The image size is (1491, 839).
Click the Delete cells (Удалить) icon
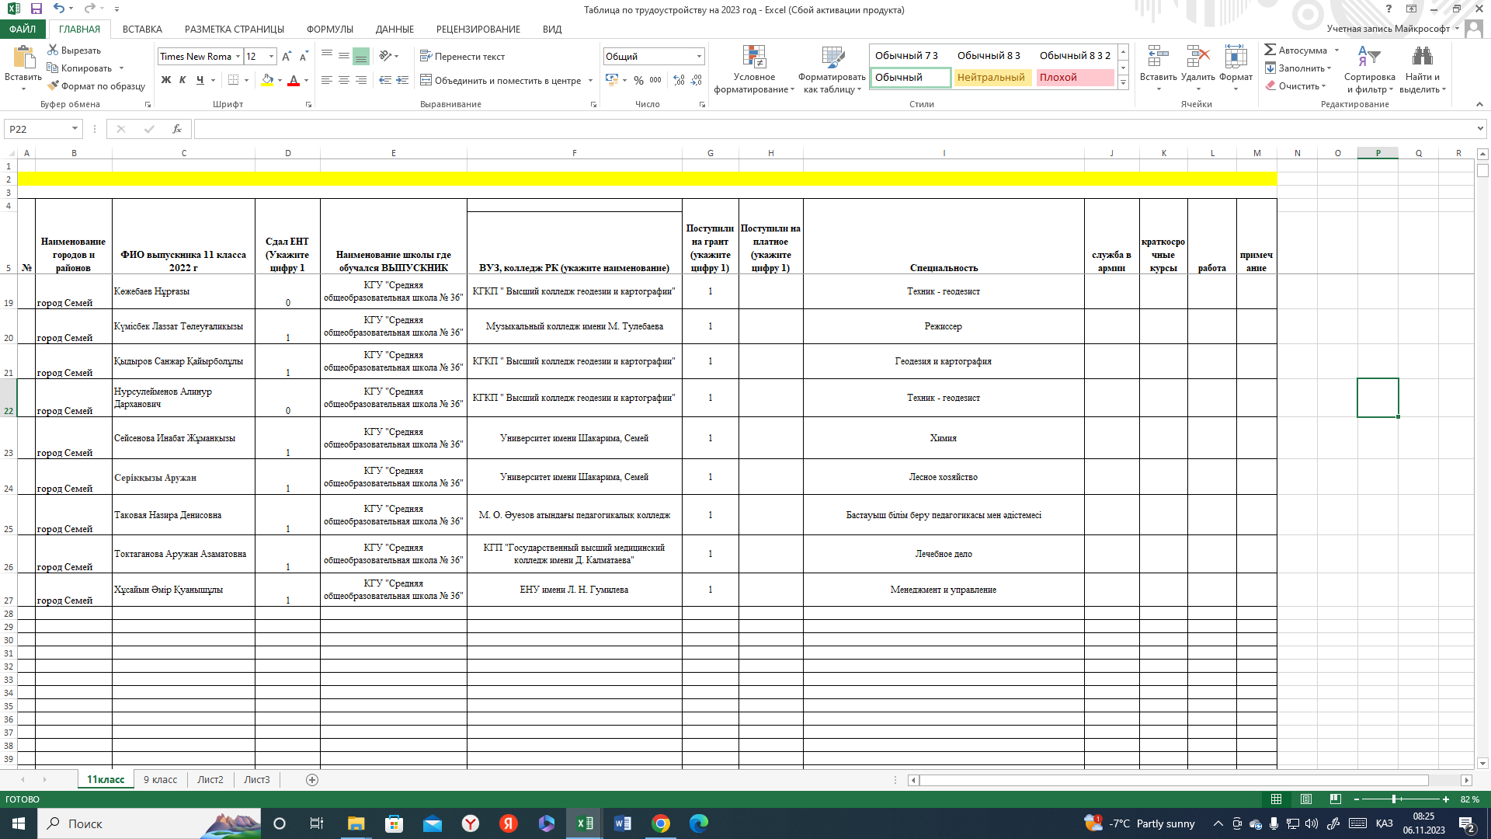click(x=1198, y=58)
